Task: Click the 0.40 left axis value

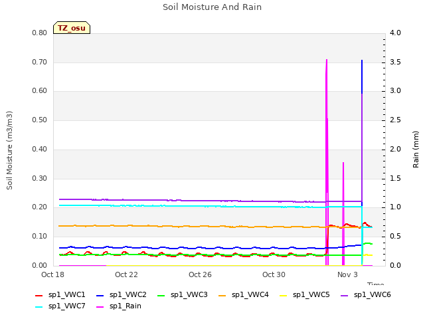Action: click(x=40, y=149)
